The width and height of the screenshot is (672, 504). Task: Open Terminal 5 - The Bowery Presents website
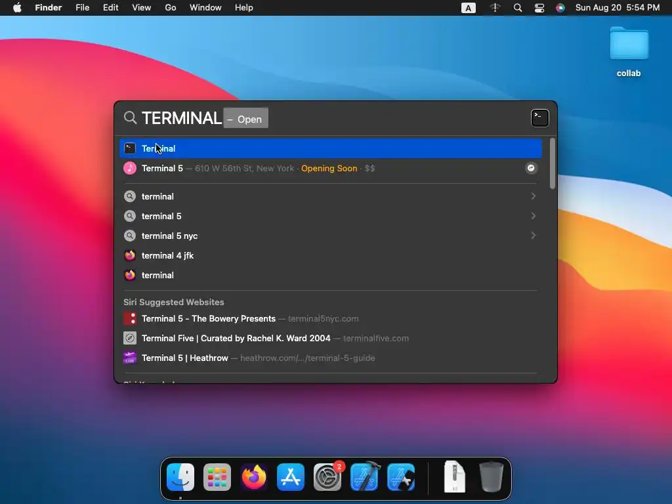click(x=331, y=318)
